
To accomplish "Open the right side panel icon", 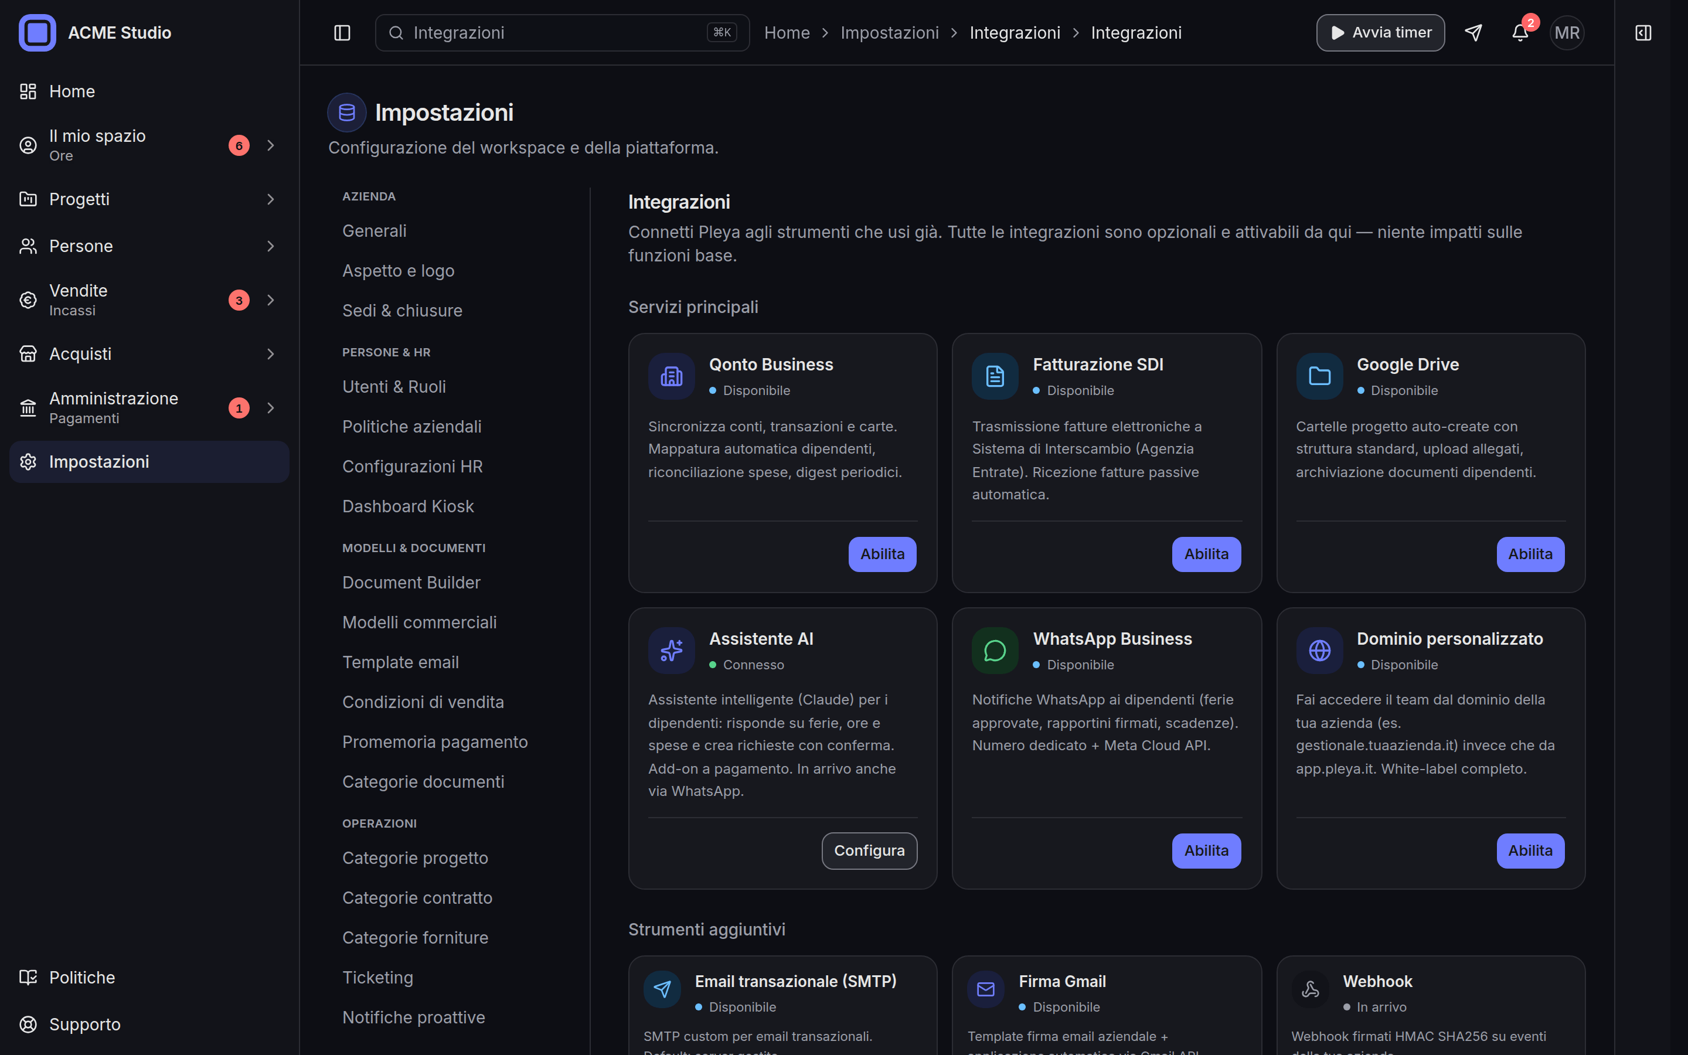I will pos(1643,33).
